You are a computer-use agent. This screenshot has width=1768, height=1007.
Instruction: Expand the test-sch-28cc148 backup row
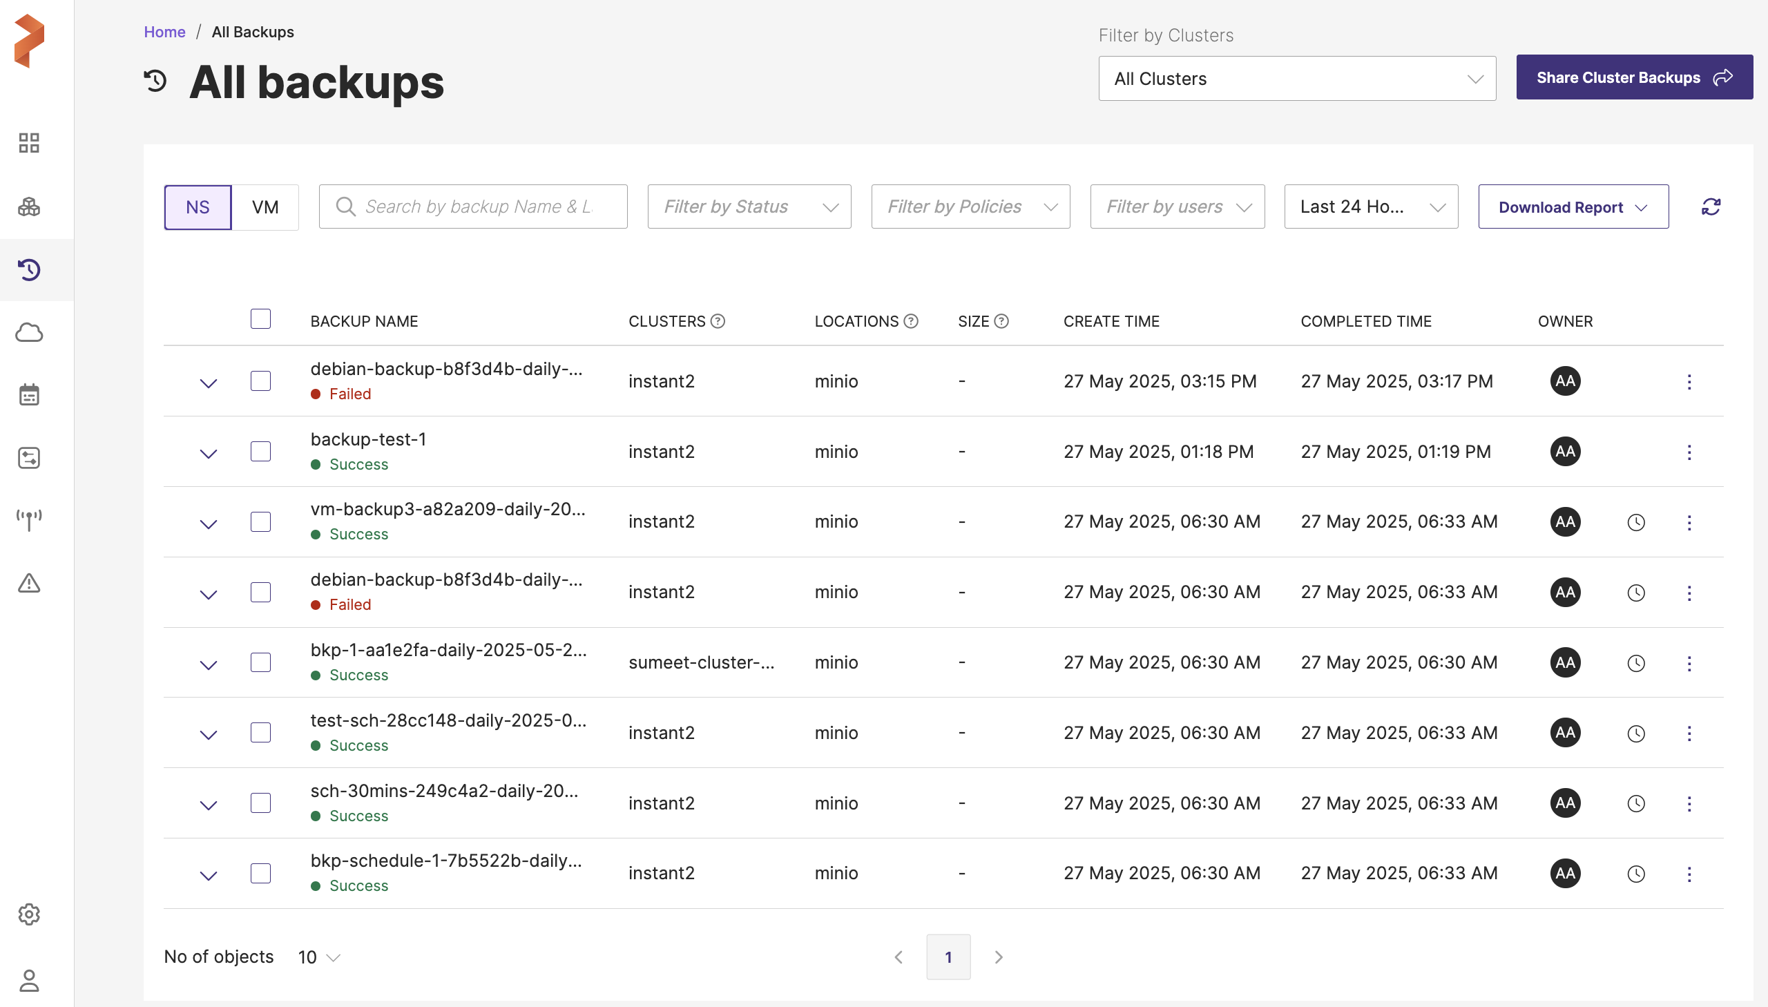(x=208, y=734)
